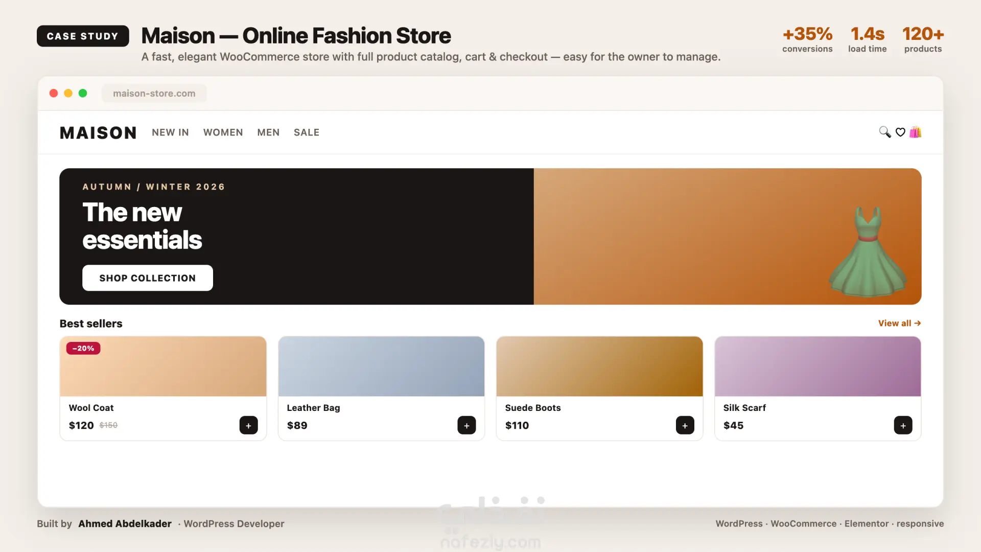This screenshot has width=981, height=552.
Task: Click the $45 price
Action: point(733,425)
